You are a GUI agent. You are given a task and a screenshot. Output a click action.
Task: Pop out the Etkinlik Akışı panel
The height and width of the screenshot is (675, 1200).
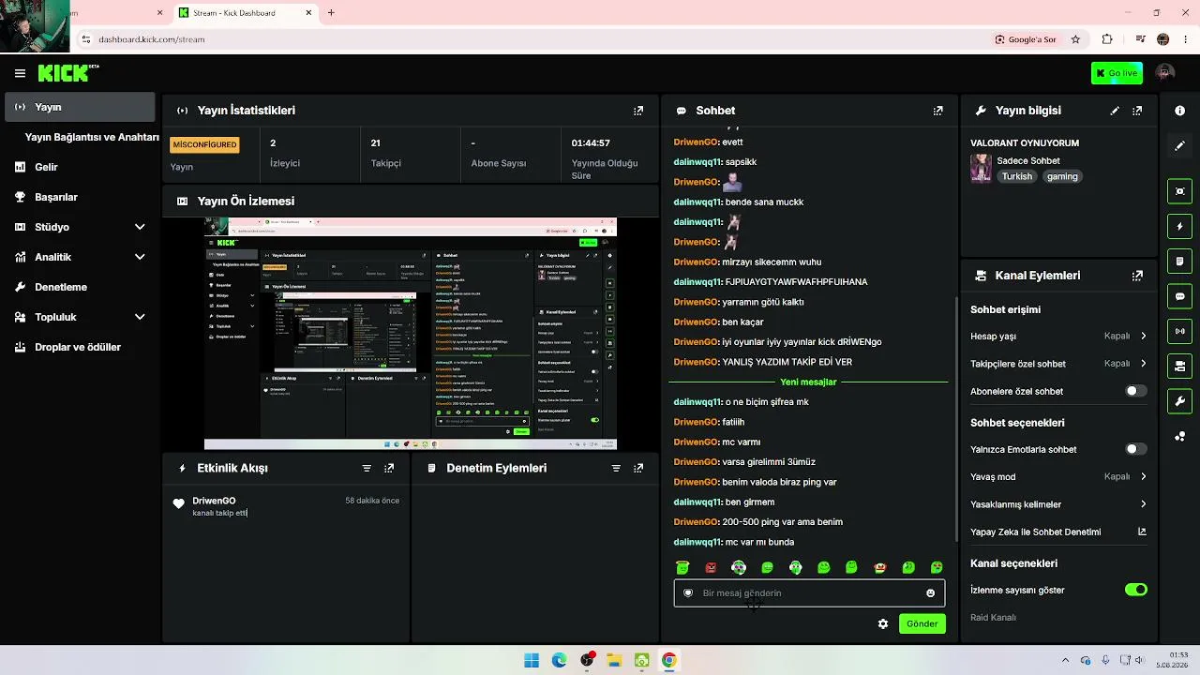tap(389, 468)
